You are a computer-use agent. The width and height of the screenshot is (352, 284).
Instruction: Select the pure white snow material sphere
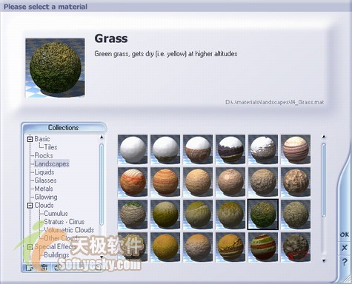(x=133, y=149)
